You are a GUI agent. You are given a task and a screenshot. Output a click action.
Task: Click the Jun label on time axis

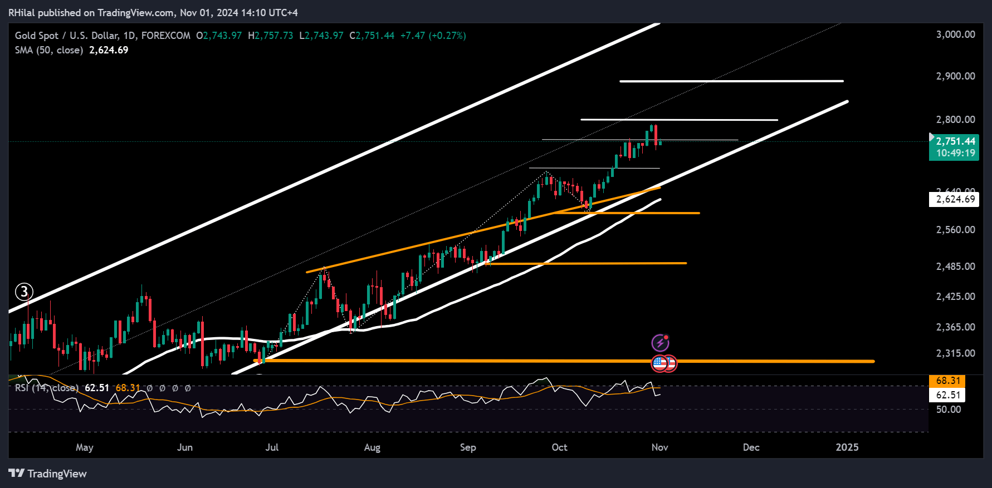[185, 447]
